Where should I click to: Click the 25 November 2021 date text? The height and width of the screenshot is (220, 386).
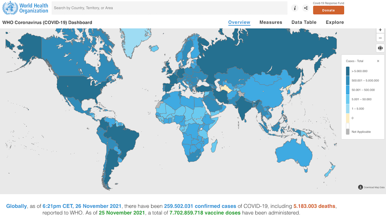click(x=122, y=213)
